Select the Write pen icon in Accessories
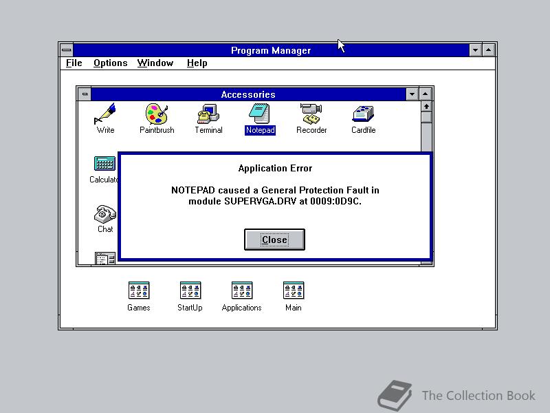Screen dimensions: 550x413 point(105,114)
